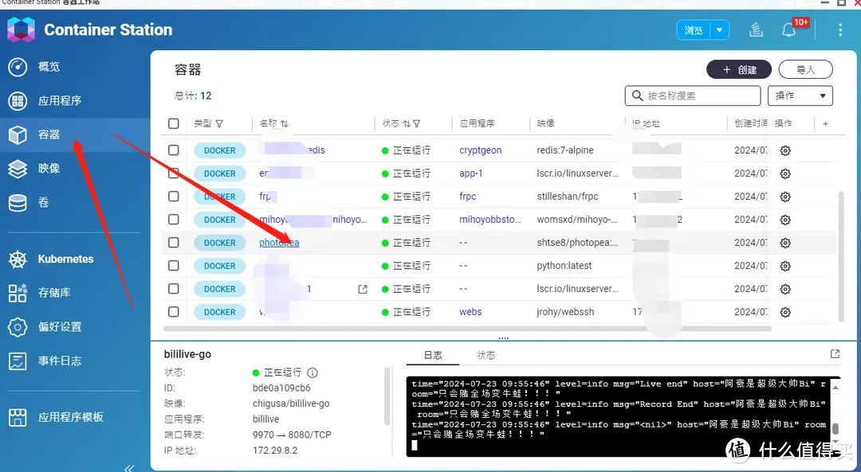Image resolution: width=861 pixels, height=472 pixels.
Task: Open the webs application link
Action: (470, 312)
